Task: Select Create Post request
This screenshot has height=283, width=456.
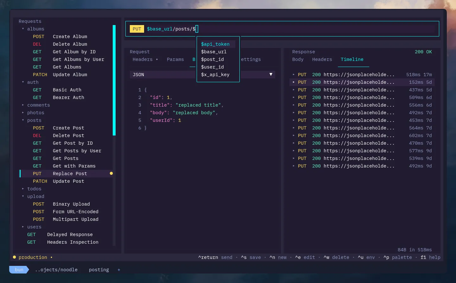Action: (x=68, y=128)
